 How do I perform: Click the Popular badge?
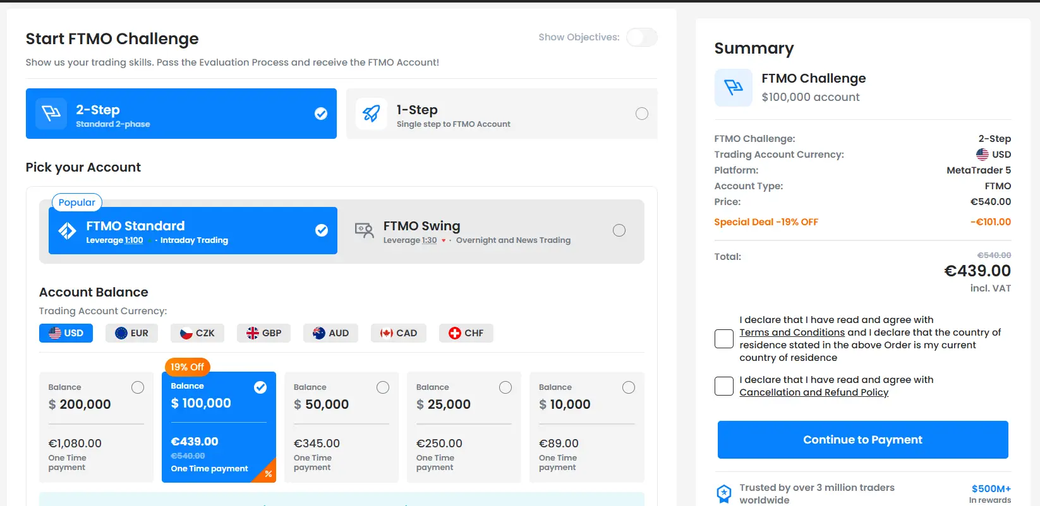point(77,203)
